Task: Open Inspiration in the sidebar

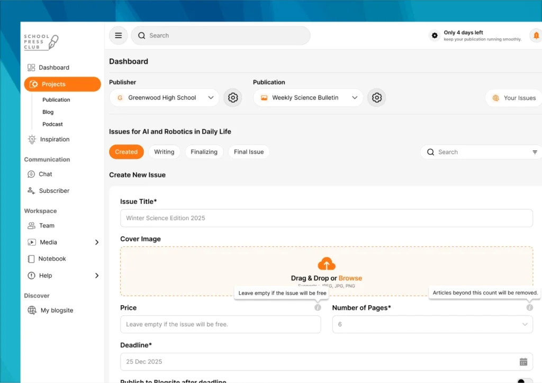Action: point(55,139)
